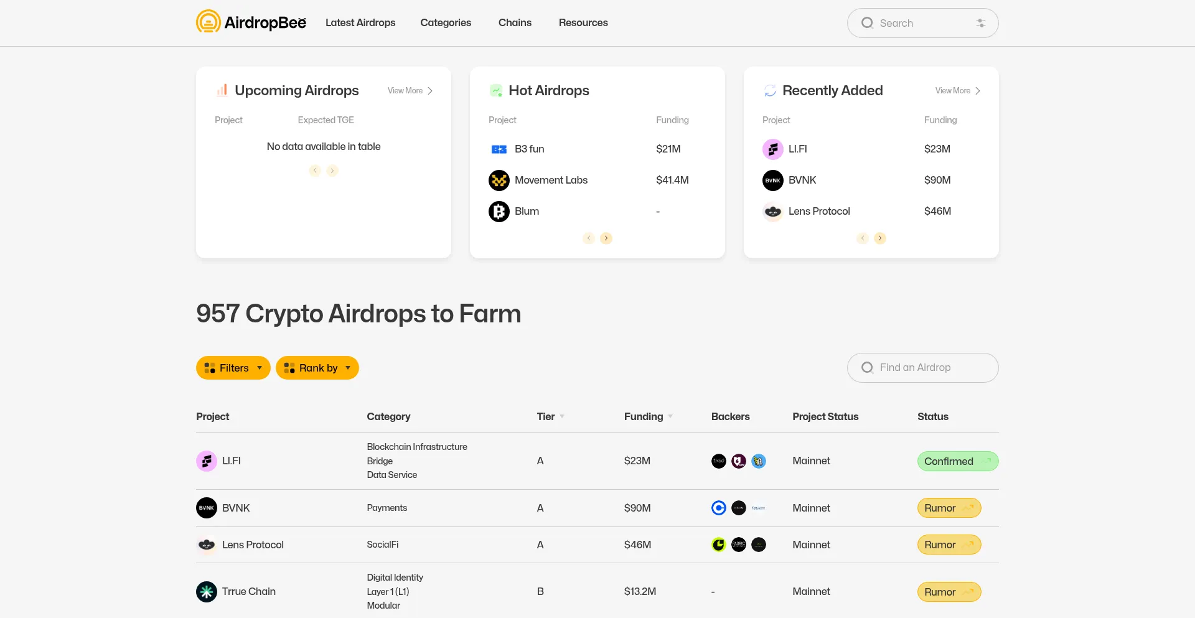Screen dimensions: 1195x618
Task: Click Movement Labs logo icon
Action: click(x=499, y=180)
